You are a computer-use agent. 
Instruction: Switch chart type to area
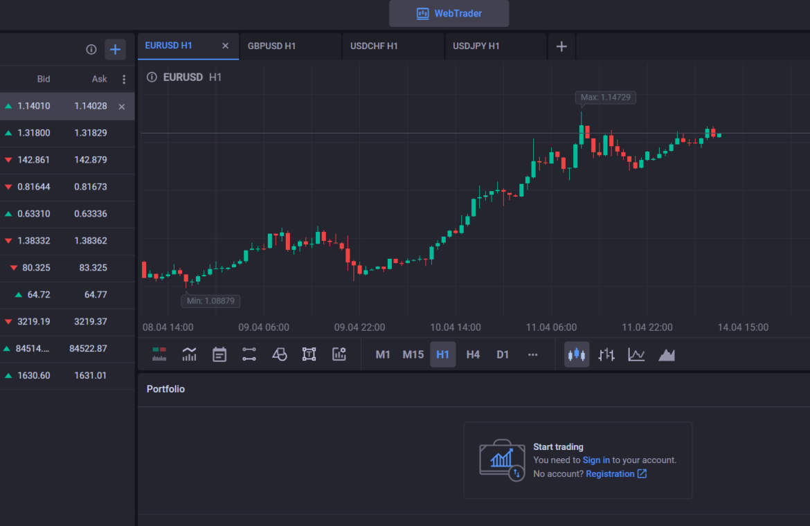pos(667,354)
